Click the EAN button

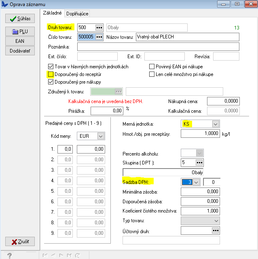coord(20,41)
